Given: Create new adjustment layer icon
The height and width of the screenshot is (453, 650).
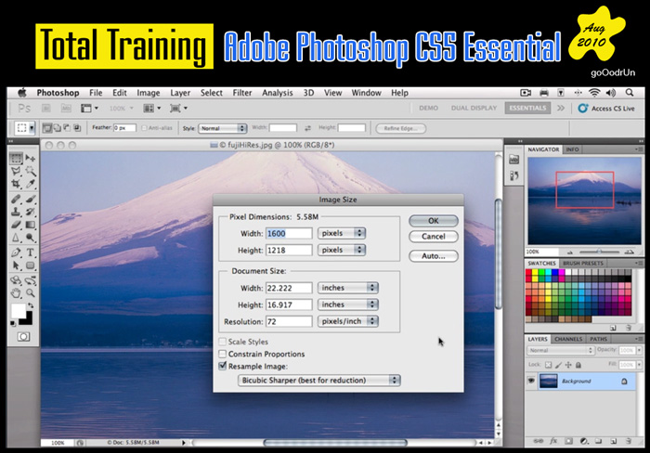Looking at the screenshot, I should [x=584, y=441].
